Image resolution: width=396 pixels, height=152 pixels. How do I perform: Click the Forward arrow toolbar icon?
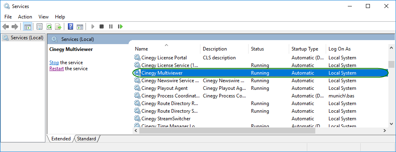coord(14,26)
